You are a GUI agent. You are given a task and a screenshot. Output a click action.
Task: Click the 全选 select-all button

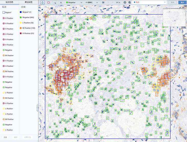point(5,137)
